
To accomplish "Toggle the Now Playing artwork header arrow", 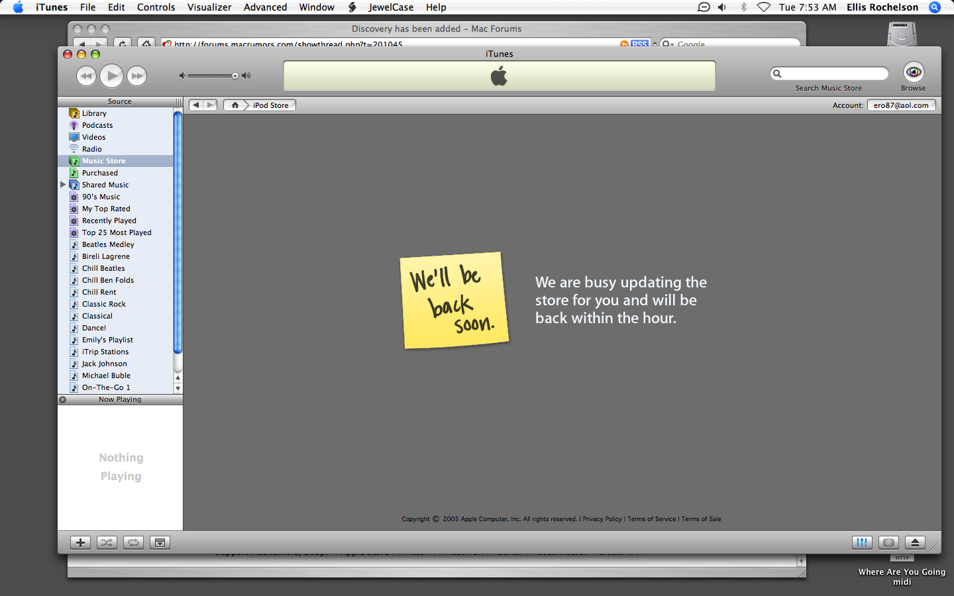I will coord(62,399).
